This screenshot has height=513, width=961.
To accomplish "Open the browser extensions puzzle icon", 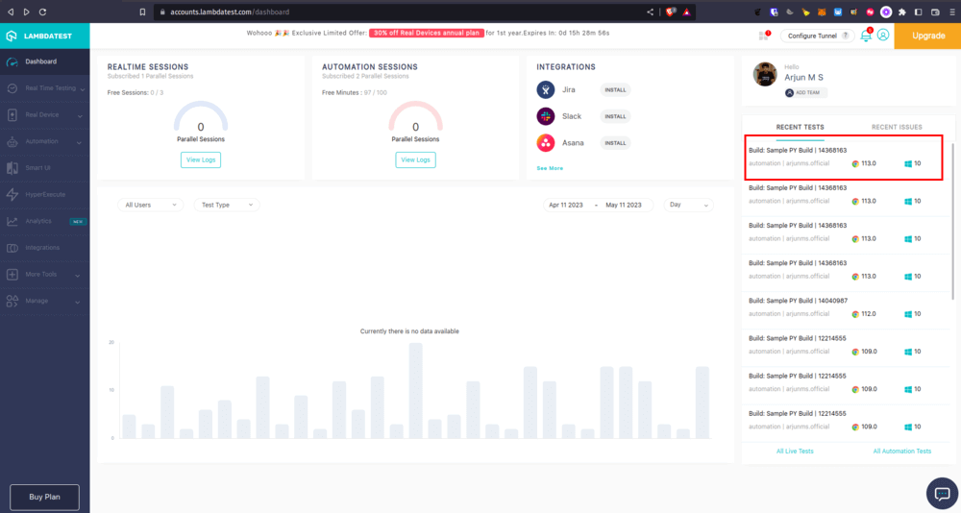I will 902,12.
